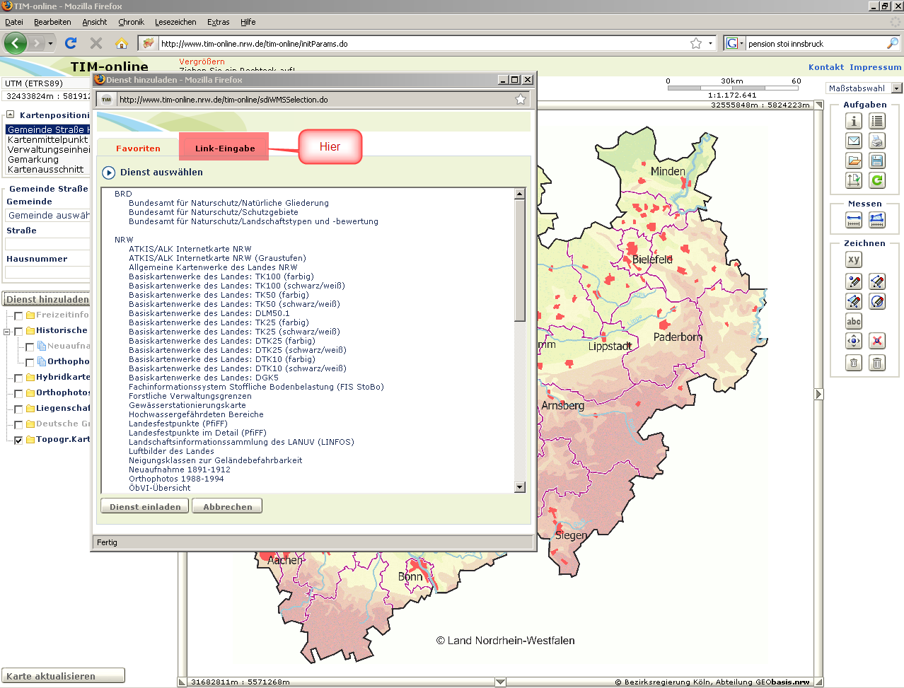Open the Gemeinde auswählen dropdown

[x=48, y=215]
